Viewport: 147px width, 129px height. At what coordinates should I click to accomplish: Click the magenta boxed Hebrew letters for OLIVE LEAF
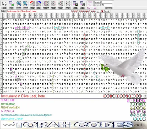click(x=136, y=101)
